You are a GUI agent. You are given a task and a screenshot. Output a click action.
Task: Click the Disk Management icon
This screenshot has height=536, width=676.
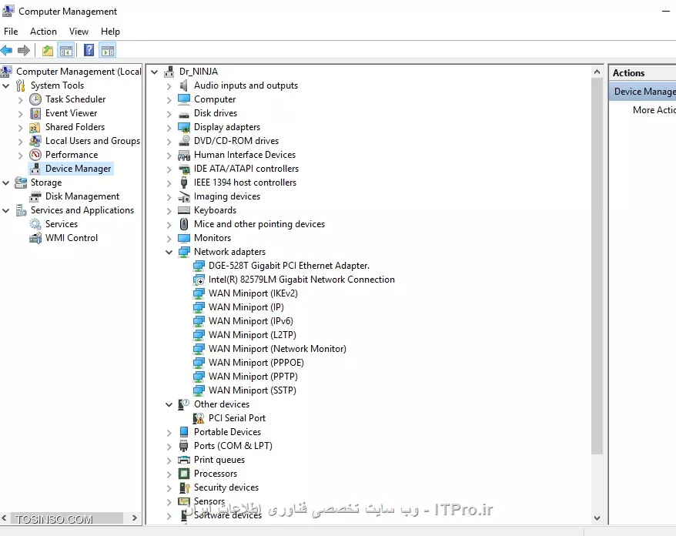coord(35,196)
